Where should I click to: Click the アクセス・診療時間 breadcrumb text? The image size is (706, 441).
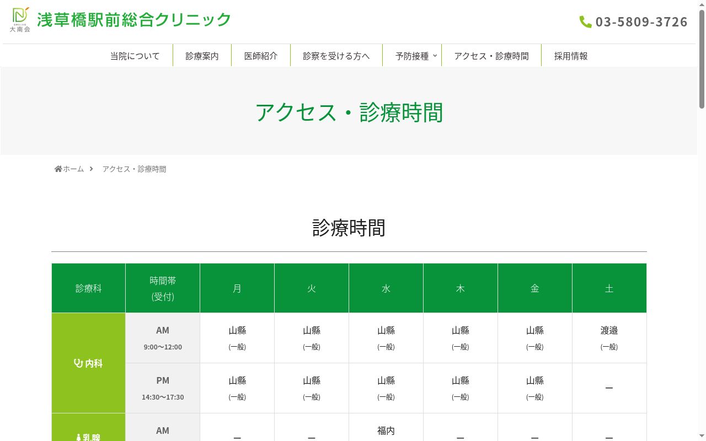click(134, 169)
